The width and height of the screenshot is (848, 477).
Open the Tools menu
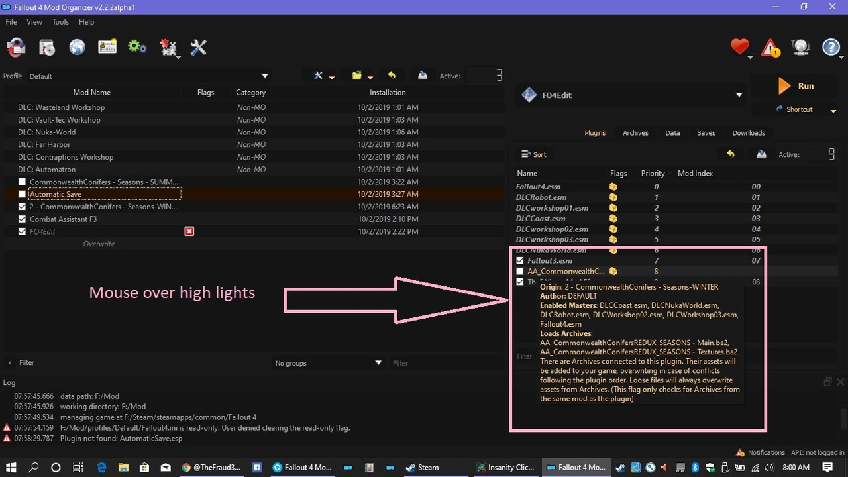point(60,22)
